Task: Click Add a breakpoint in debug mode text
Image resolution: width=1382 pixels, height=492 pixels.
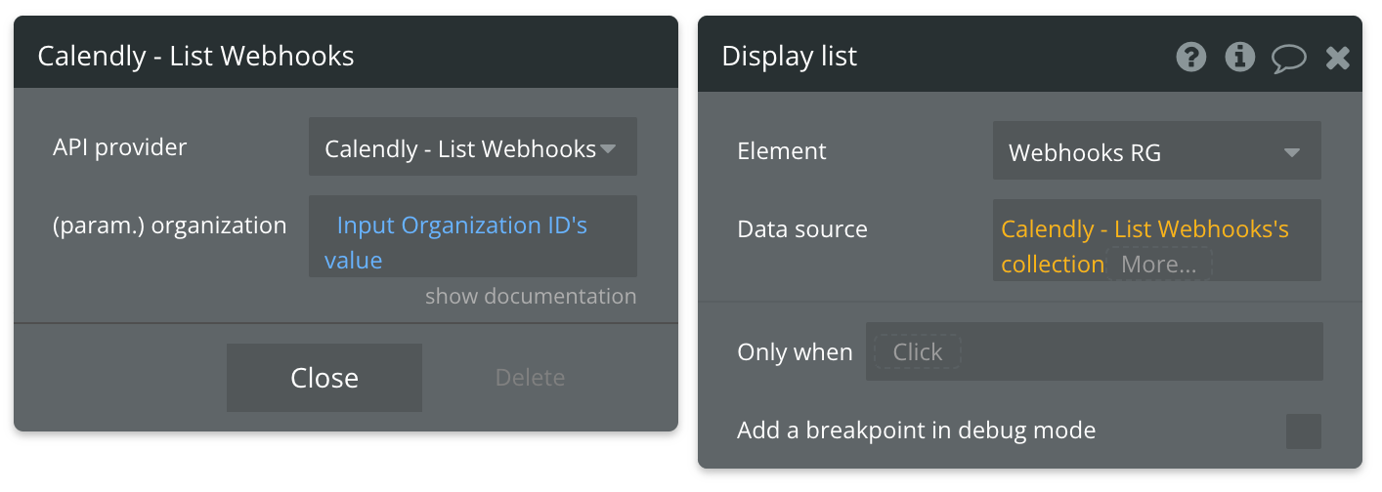Action: [x=917, y=430]
